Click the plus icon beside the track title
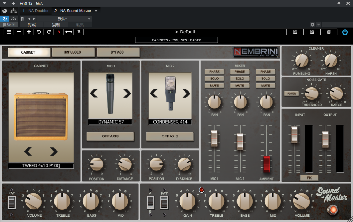The image size is (353, 222). point(13,3)
